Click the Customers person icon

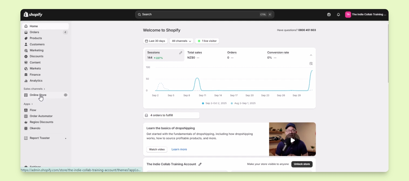coord(26,44)
